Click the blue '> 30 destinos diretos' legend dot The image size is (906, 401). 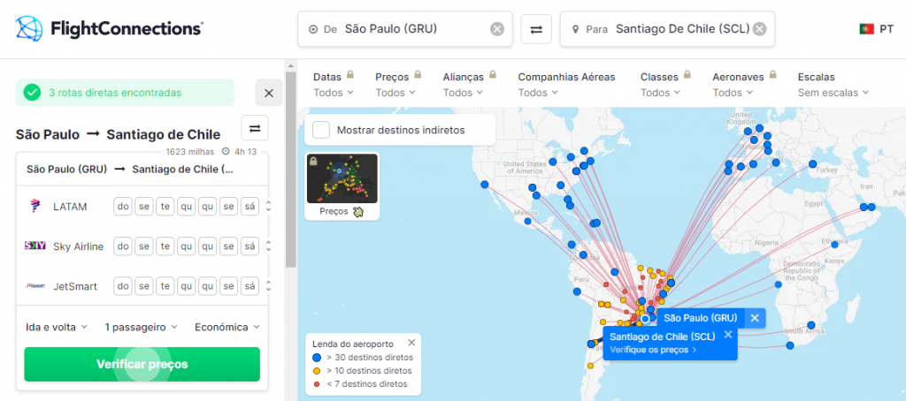[317, 357]
